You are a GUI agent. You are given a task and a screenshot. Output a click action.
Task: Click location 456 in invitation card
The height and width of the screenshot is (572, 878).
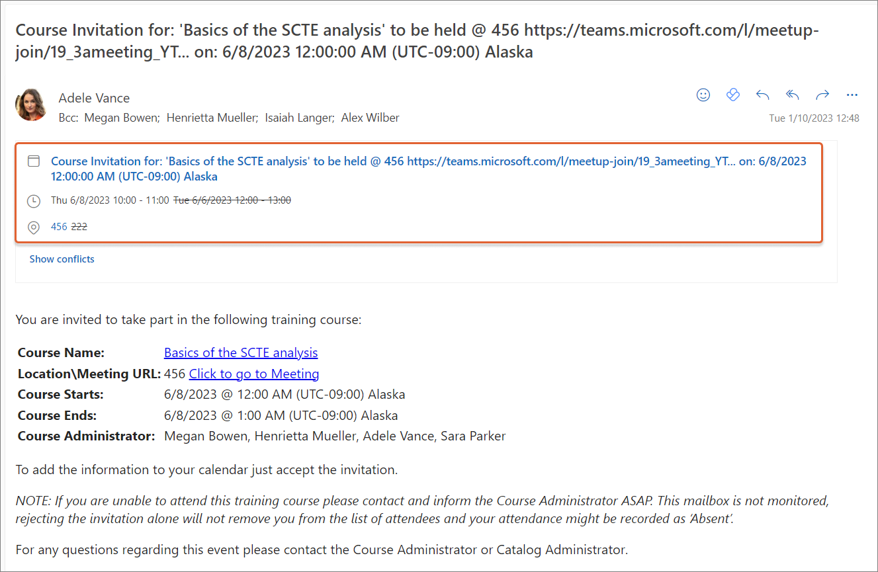59,227
